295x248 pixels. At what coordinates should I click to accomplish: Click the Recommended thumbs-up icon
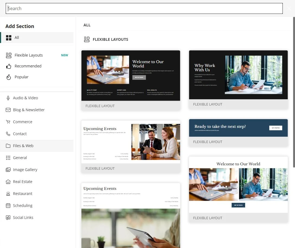tap(9, 66)
